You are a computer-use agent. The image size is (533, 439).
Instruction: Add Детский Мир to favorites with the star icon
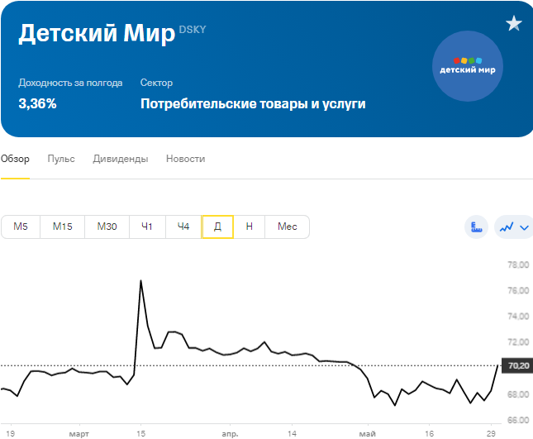pos(514,23)
